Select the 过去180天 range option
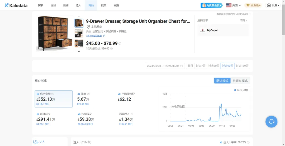Screen dimensions: 285x146 242,66
